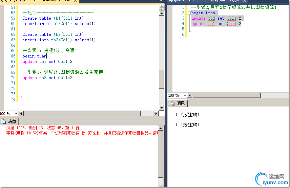Click the left arrow of the right editor's horizontal scrollbar
The height and width of the screenshot is (188, 290).
(x=190, y=95)
